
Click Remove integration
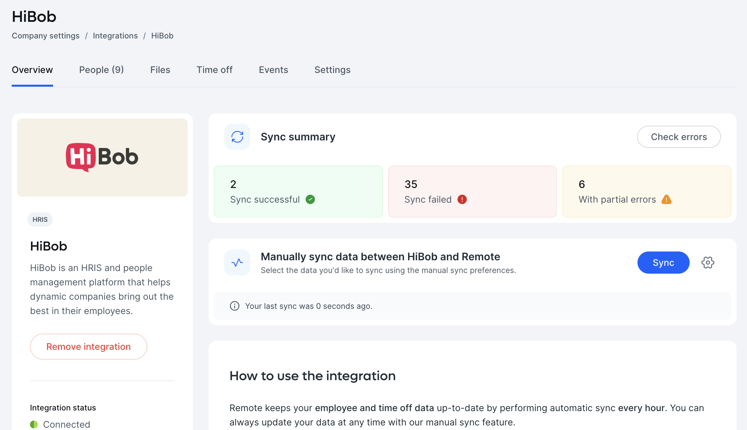click(x=88, y=347)
